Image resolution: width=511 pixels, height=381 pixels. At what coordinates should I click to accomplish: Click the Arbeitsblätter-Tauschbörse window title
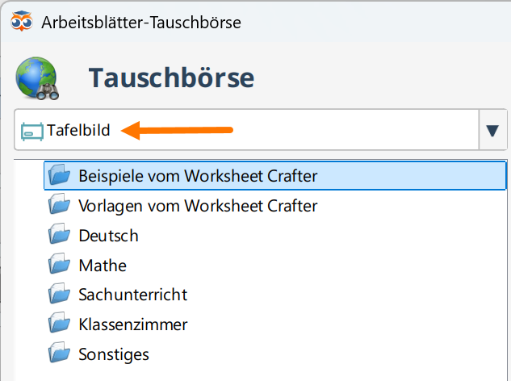point(141,23)
